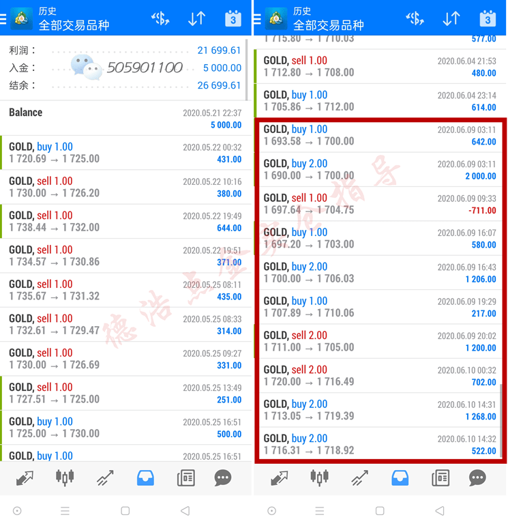Open 全部交易品种 selector in left header

point(74,25)
